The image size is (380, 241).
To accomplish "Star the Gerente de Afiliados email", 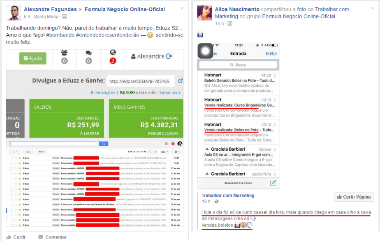I will click(16, 204).
